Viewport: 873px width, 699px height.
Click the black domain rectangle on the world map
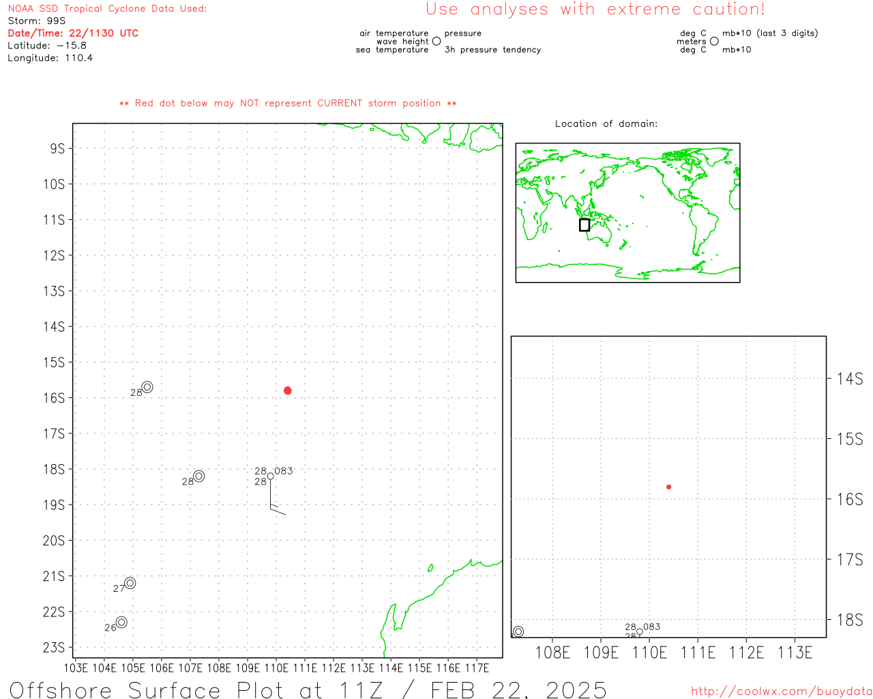pyautogui.click(x=585, y=225)
